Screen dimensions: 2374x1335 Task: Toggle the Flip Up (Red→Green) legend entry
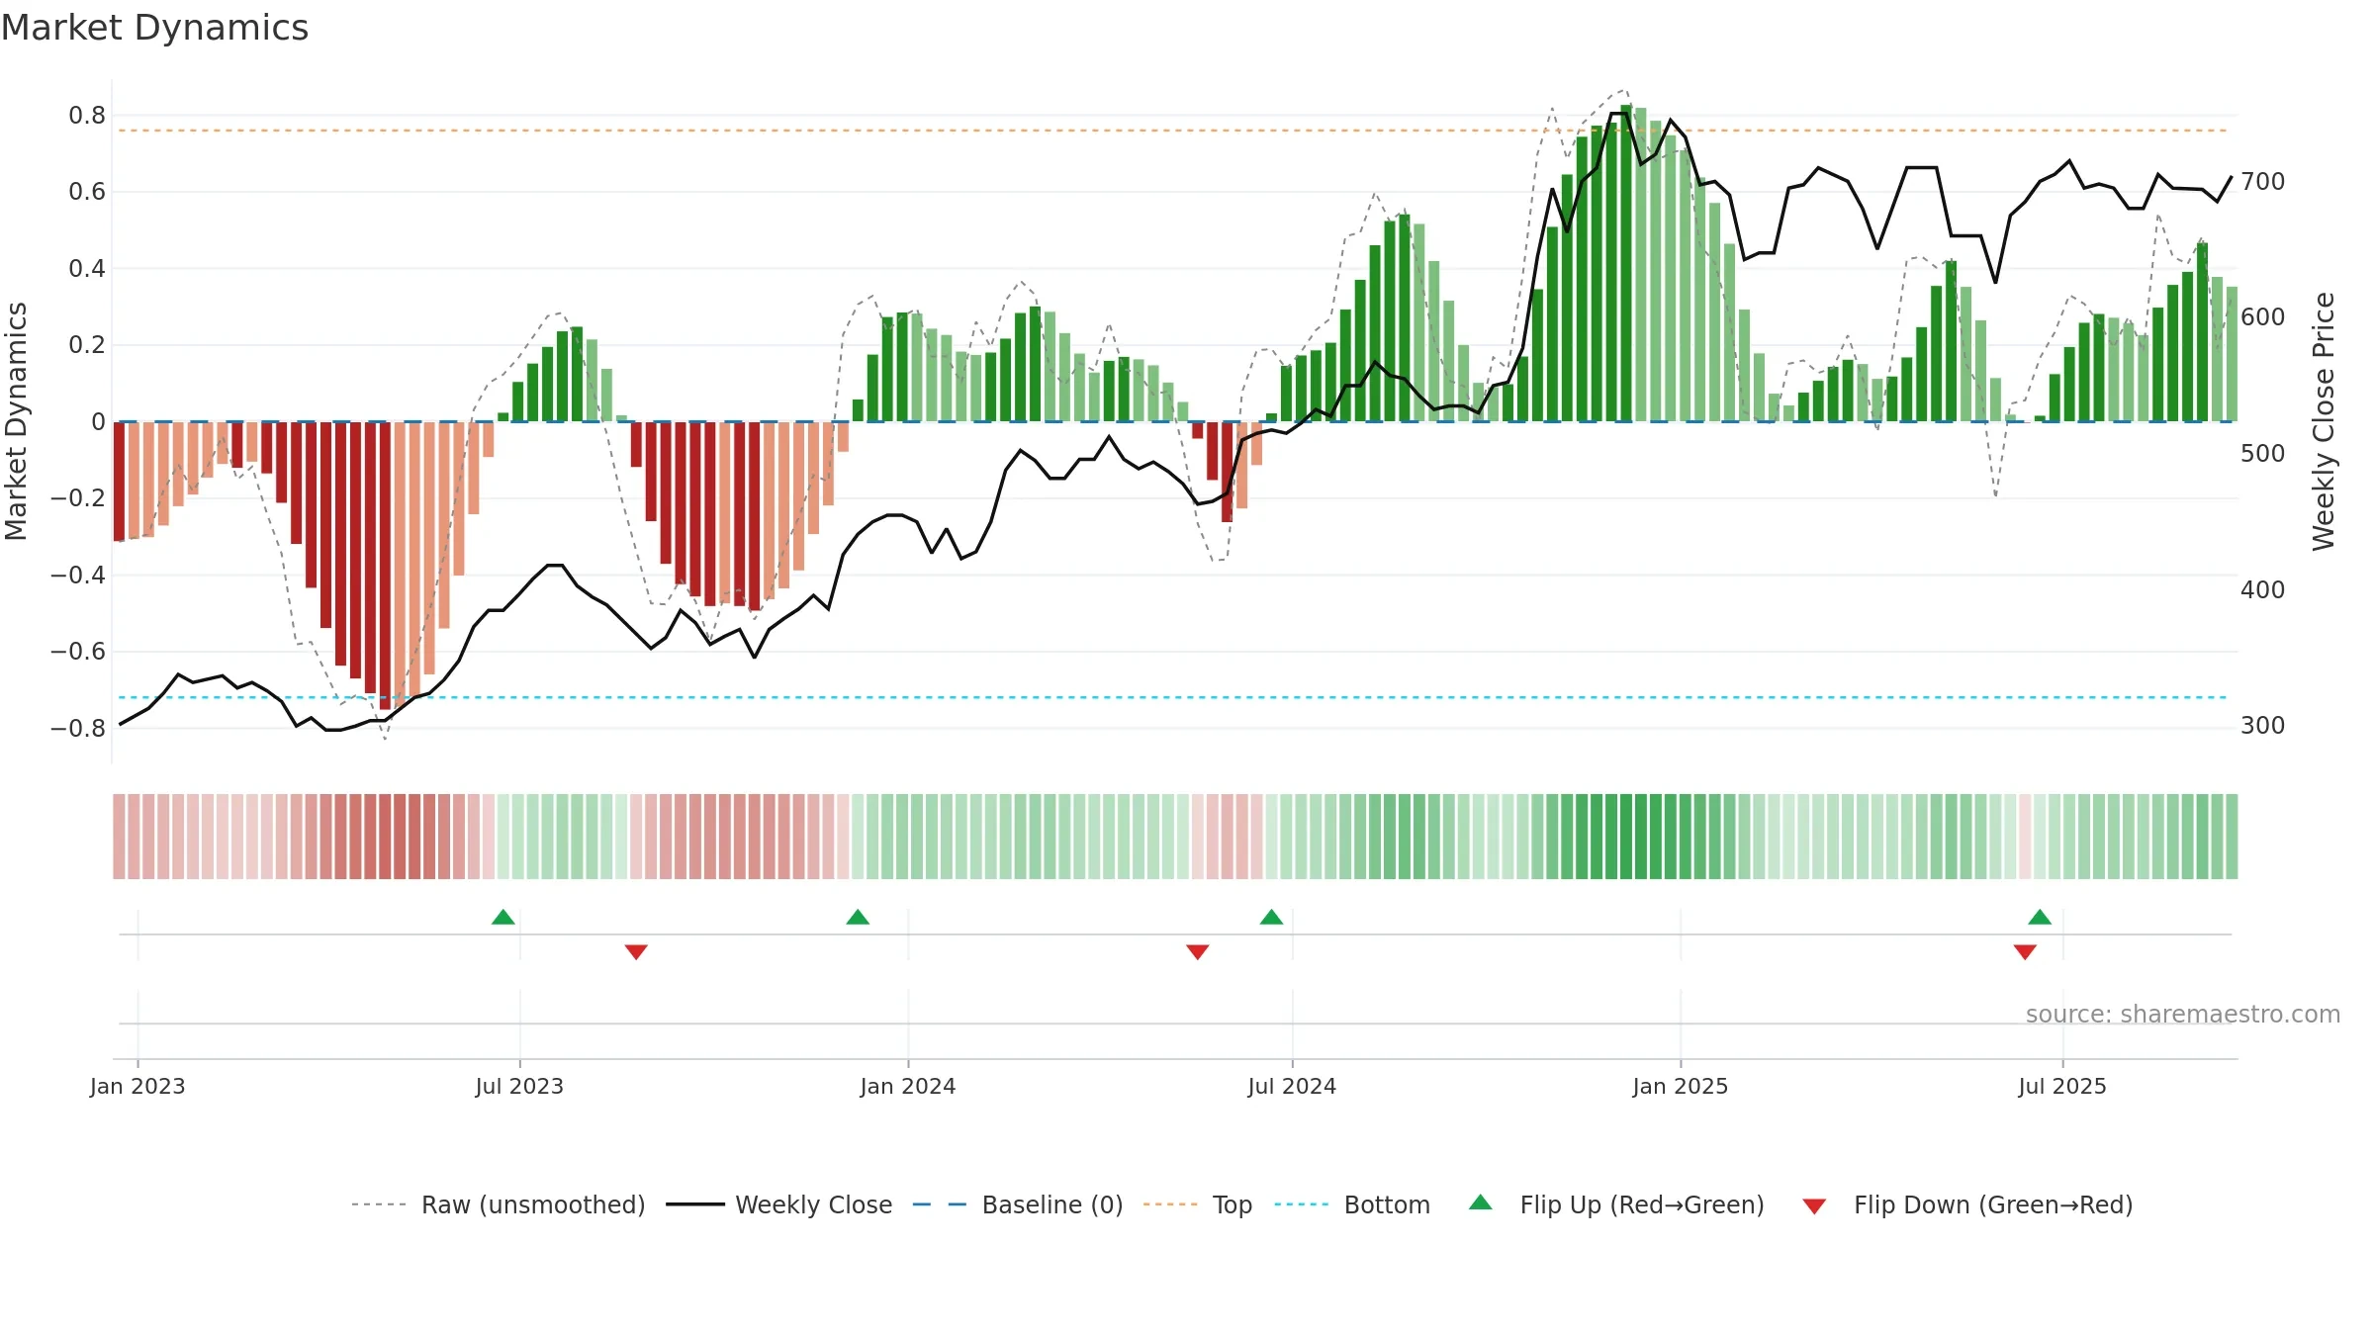tap(1616, 1204)
